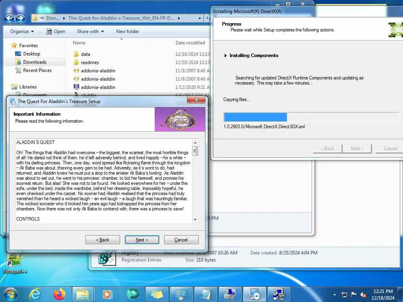Click Cancel in Aladdin's Treasure Setup
The height and width of the screenshot is (302, 403).
[x=181, y=240]
